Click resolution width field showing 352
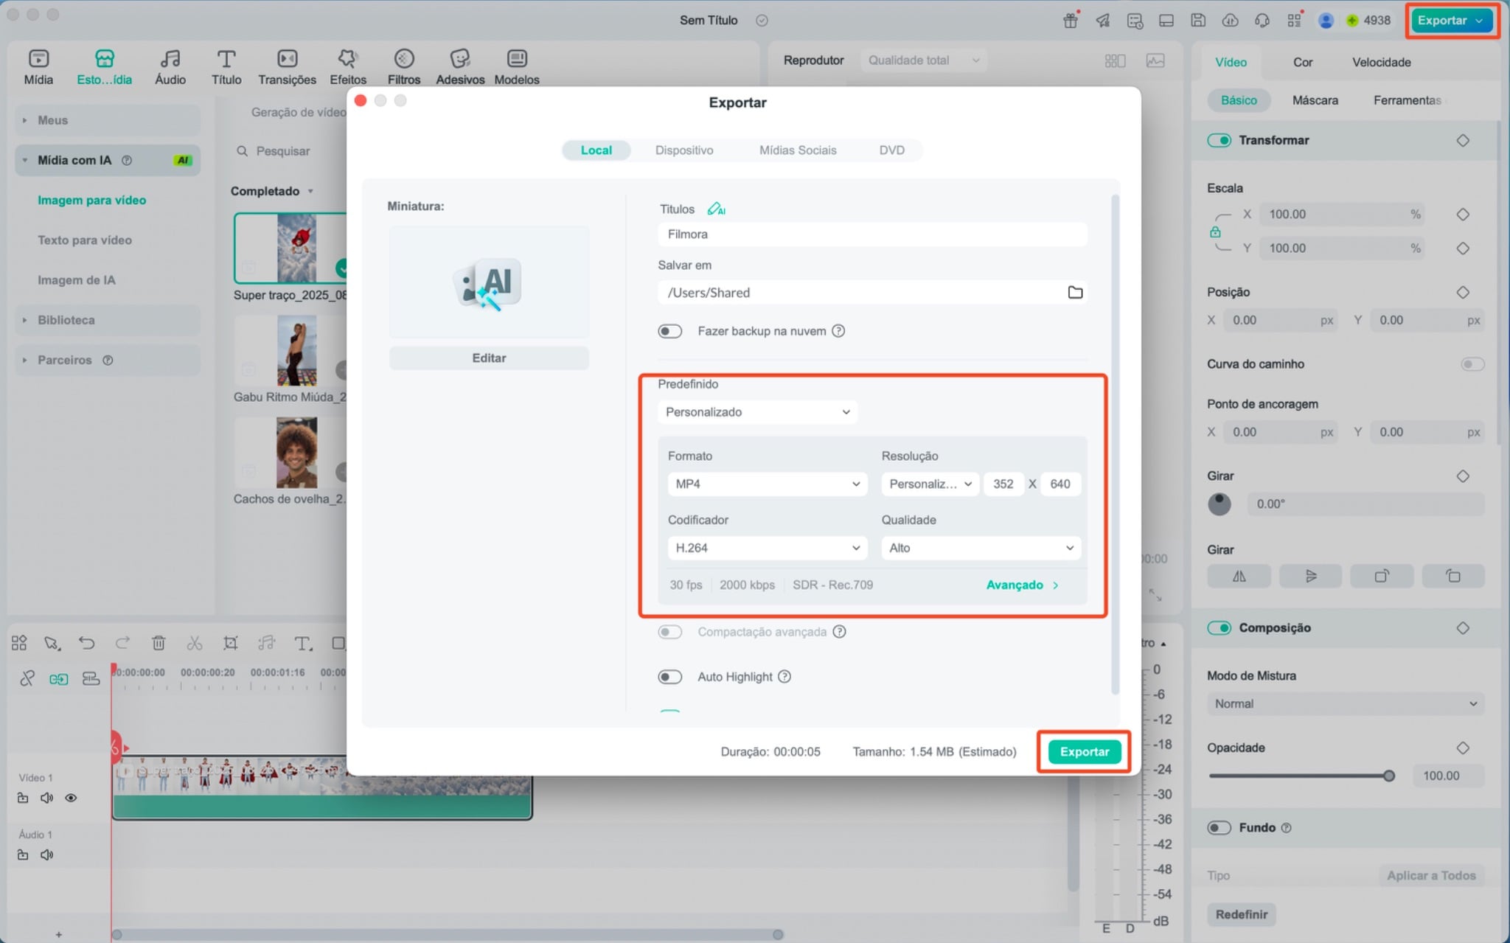Image resolution: width=1510 pixels, height=943 pixels. pos(1003,484)
